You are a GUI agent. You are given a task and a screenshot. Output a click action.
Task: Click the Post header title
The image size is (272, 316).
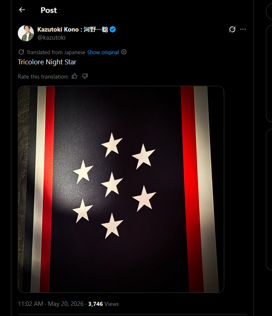(49, 10)
